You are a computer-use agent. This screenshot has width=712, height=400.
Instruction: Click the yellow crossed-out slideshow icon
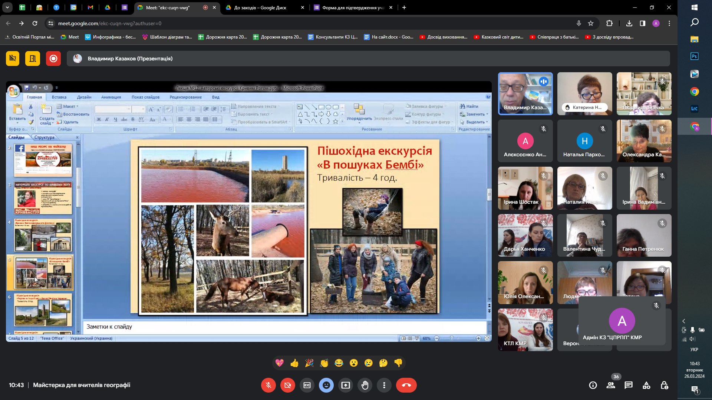click(x=13, y=59)
